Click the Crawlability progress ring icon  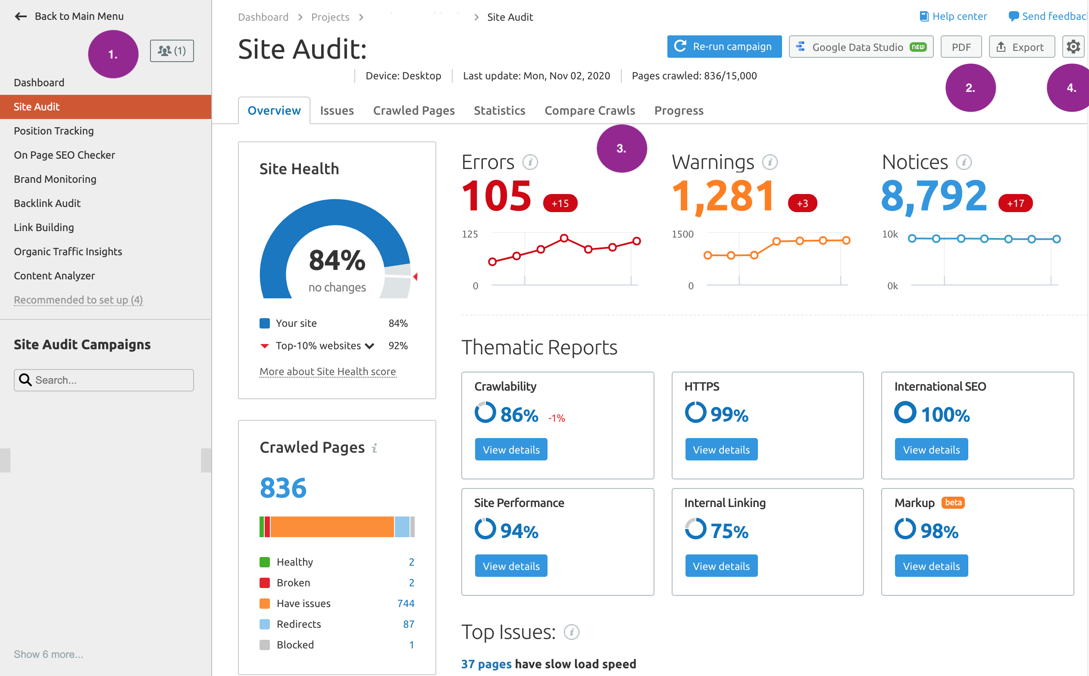click(485, 412)
